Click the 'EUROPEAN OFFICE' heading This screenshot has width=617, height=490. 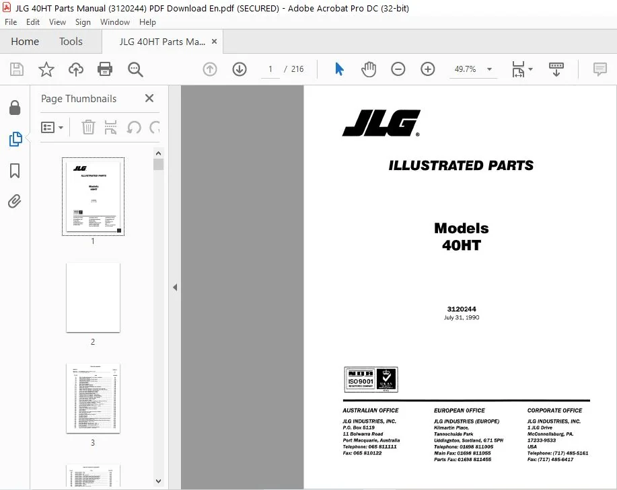tap(459, 410)
